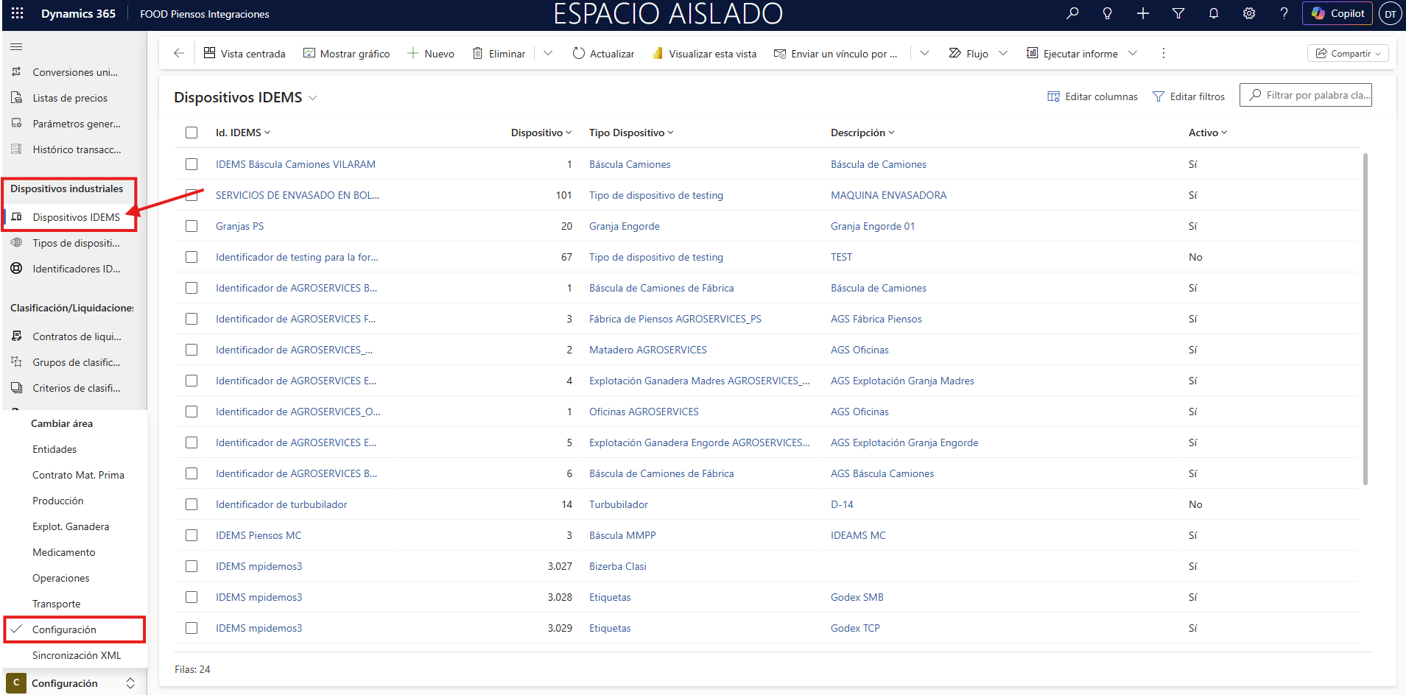Select checkbox for Granjas PS row
Screen dimensions: 1406x695
click(191, 226)
